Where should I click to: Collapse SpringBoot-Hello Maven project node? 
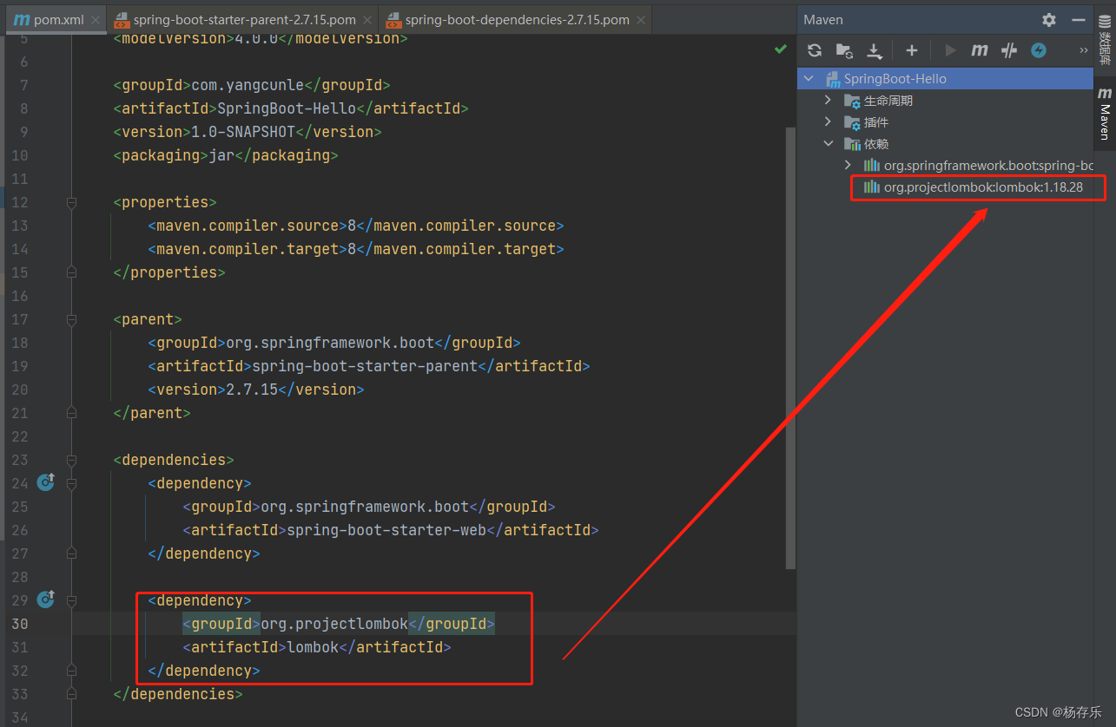809,78
